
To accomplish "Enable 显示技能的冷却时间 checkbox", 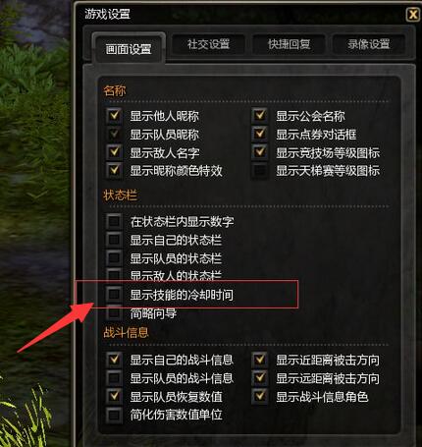I will tap(114, 295).
